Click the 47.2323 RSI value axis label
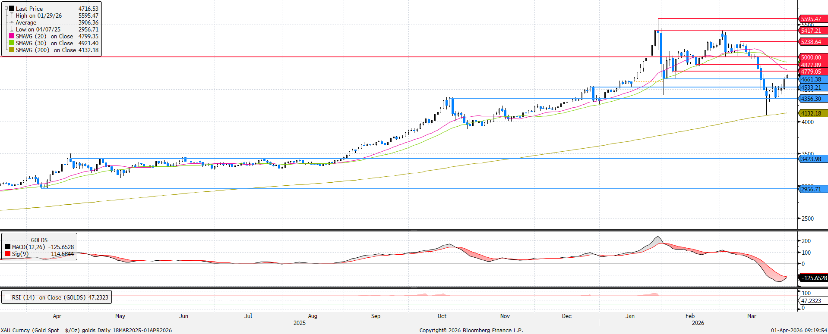 (x=812, y=301)
